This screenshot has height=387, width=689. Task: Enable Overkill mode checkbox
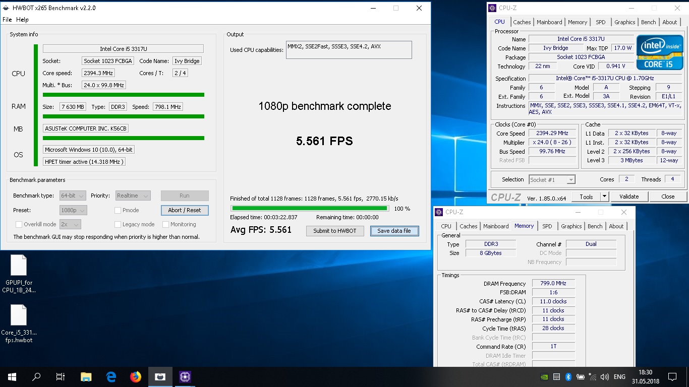[19, 224]
